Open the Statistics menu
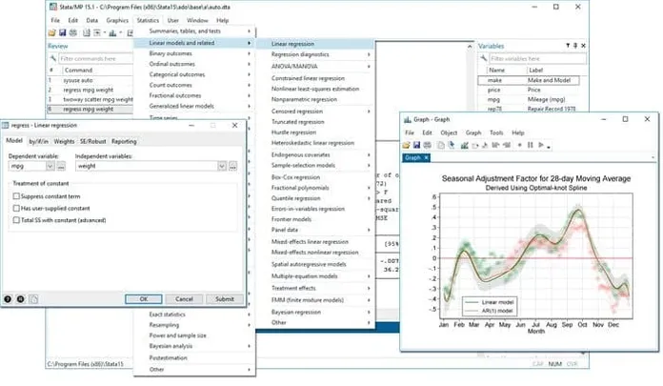The image size is (663, 386). click(148, 20)
